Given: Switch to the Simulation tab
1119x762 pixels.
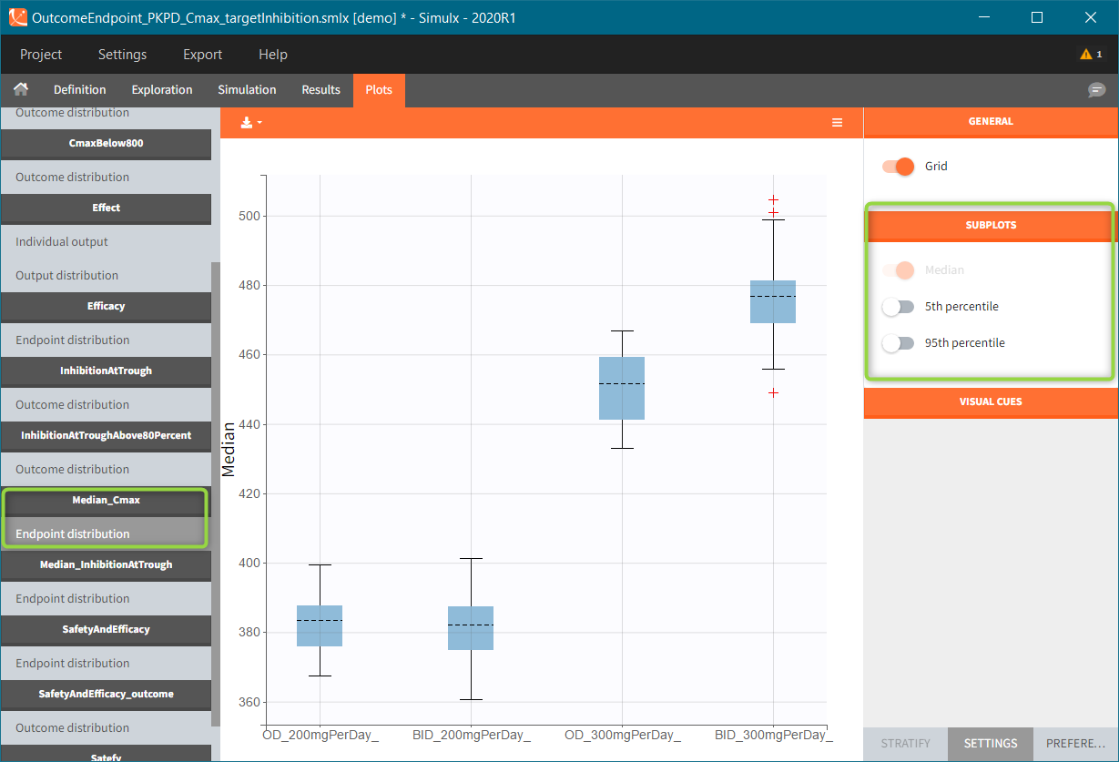Looking at the screenshot, I should point(247,90).
